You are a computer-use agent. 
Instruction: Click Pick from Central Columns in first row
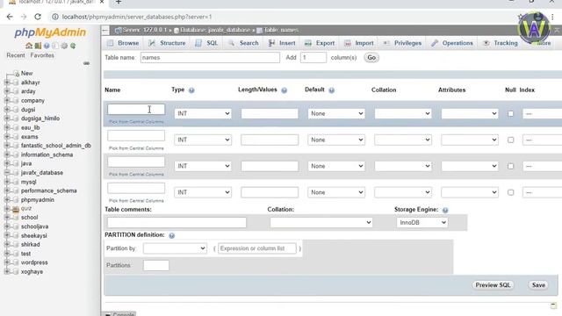136,122
